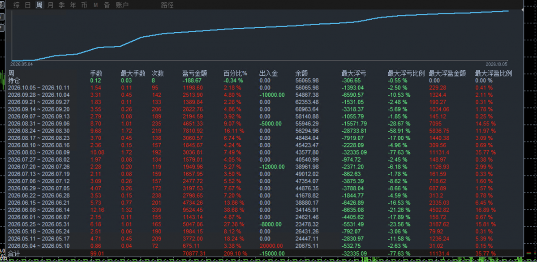
Task: Open the 路径 path tab
Action: [168, 5]
